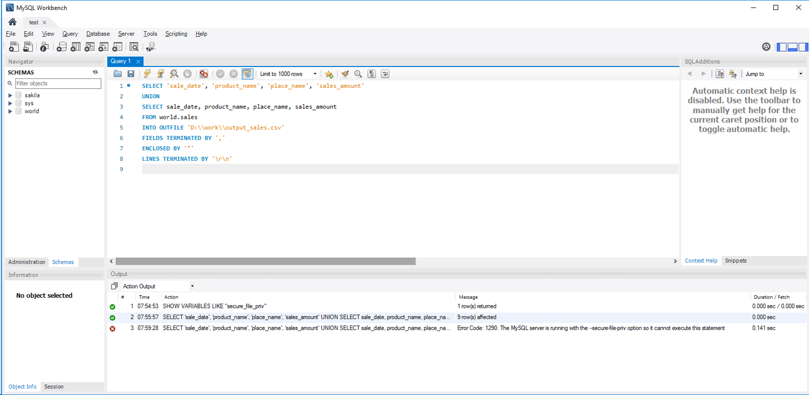Rollback transaction X icon
This screenshot has width=809, height=395.
[x=234, y=74]
